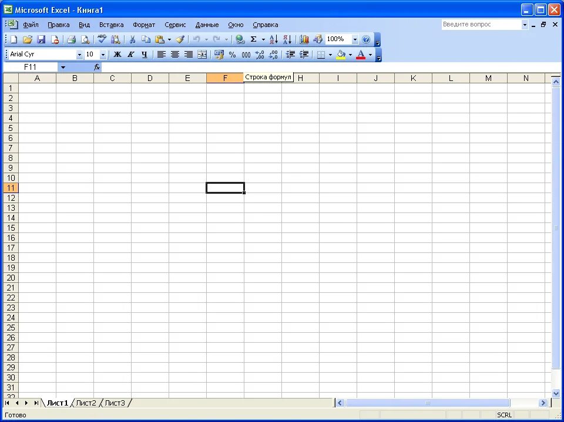Screen dimensions: 564x422
Task: Apply thousands separator format (000)
Action: (x=246, y=54)
